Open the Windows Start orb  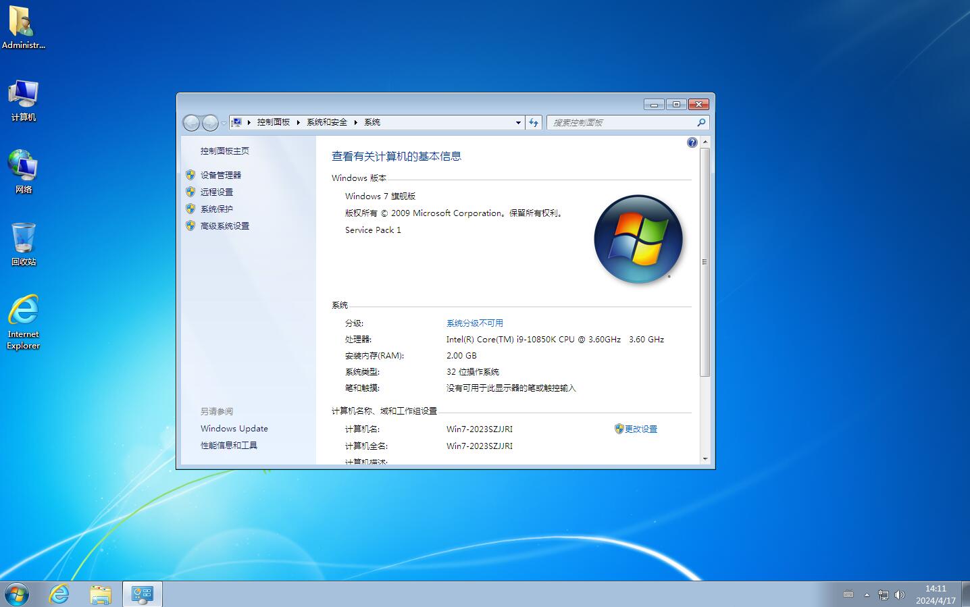17,594
